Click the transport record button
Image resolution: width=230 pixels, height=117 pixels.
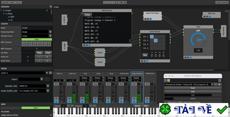125,3
